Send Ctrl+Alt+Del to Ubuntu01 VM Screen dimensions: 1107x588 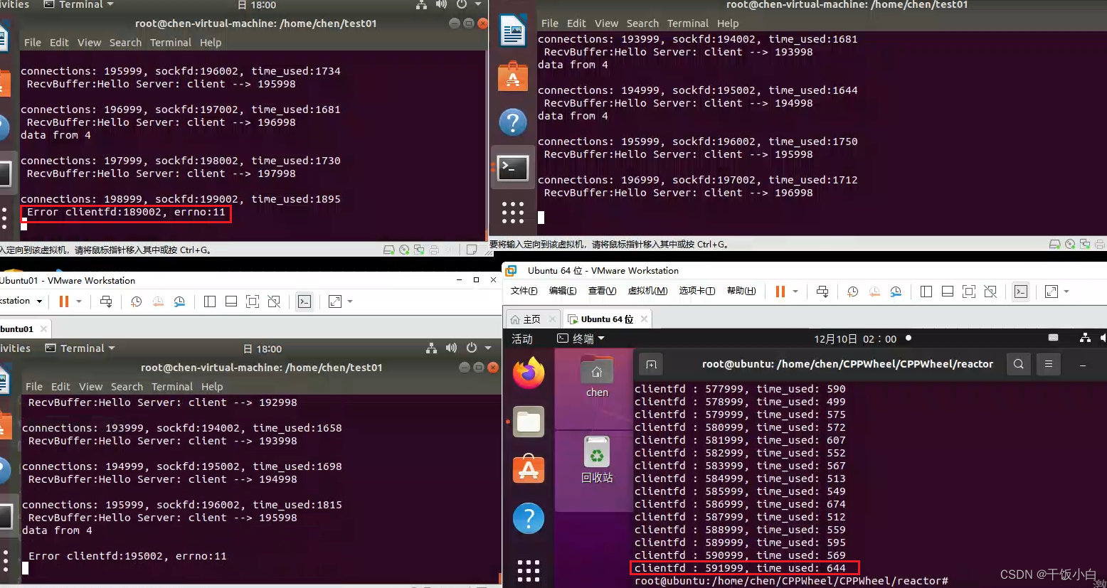click(106, 301)
